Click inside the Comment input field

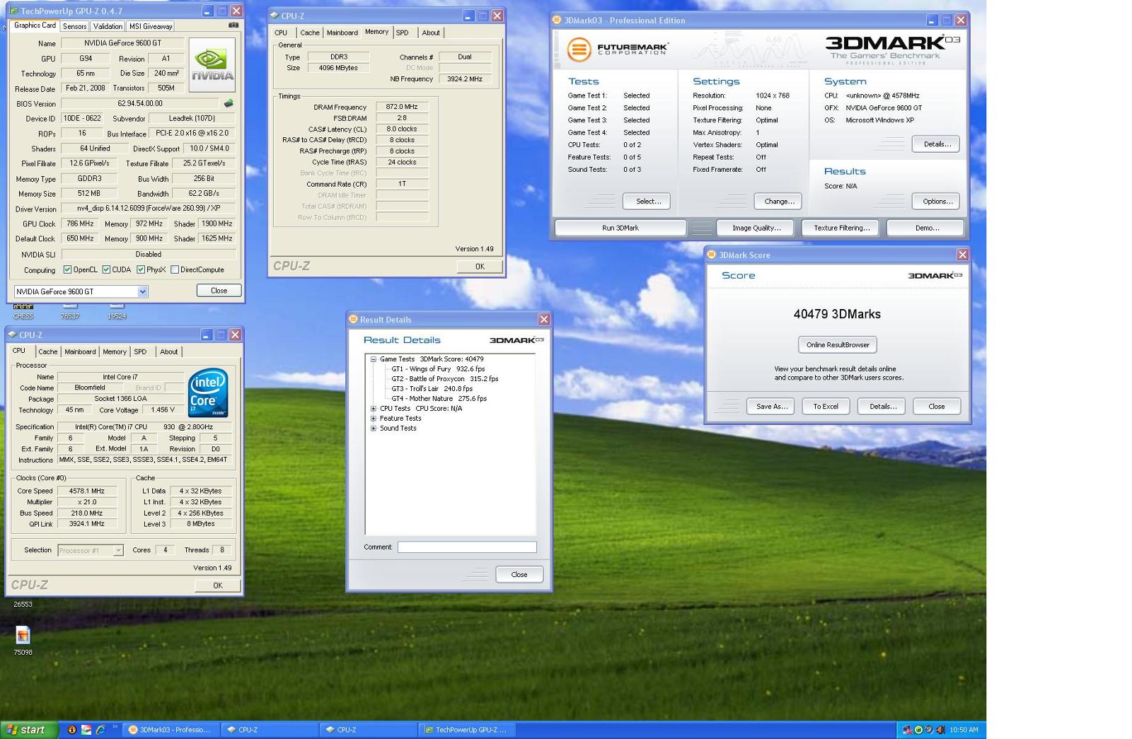[467, 547]
